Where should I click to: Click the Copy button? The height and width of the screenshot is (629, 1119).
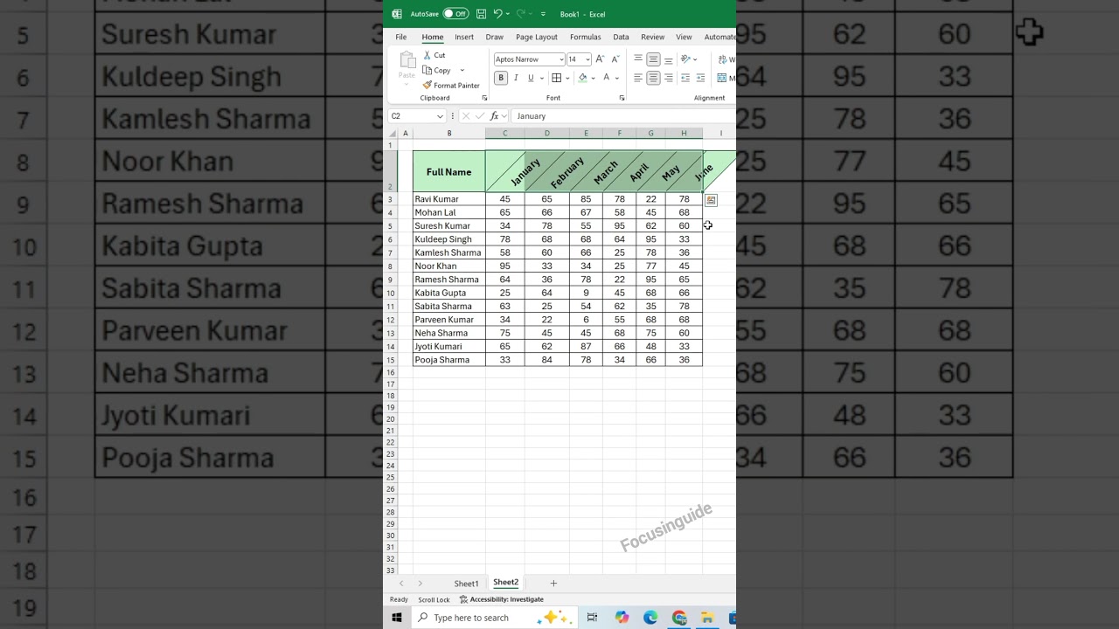click(x=437, y=70)
